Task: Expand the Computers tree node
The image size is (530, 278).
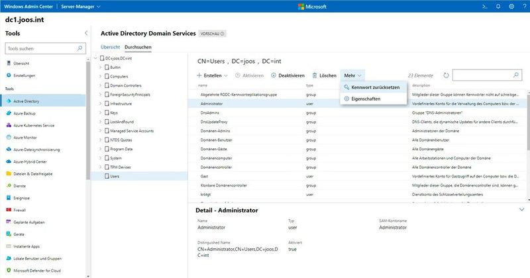Action: pos(101,76)
